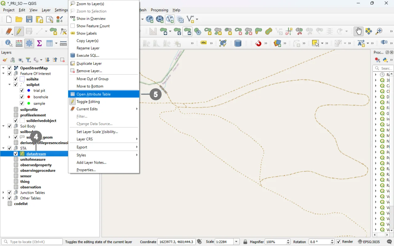Click the blue trial pit symbol swatch

pos(29,90)
